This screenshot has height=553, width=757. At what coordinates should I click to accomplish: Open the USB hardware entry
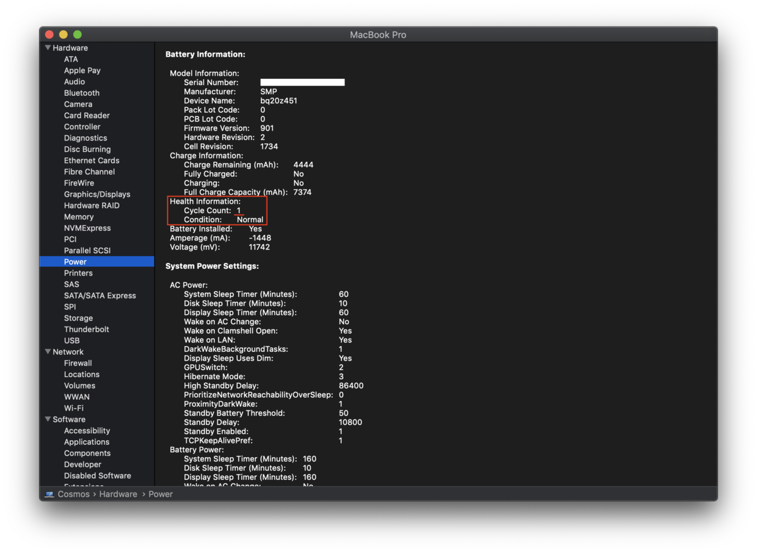pos(72,341)
